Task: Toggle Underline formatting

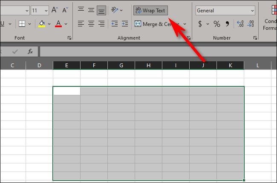Action: [3, 23]
